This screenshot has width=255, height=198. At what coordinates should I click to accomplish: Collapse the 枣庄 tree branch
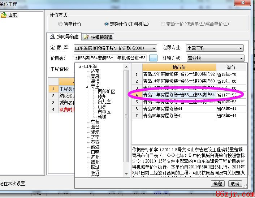pyautogui.click(x=87, y=87)
